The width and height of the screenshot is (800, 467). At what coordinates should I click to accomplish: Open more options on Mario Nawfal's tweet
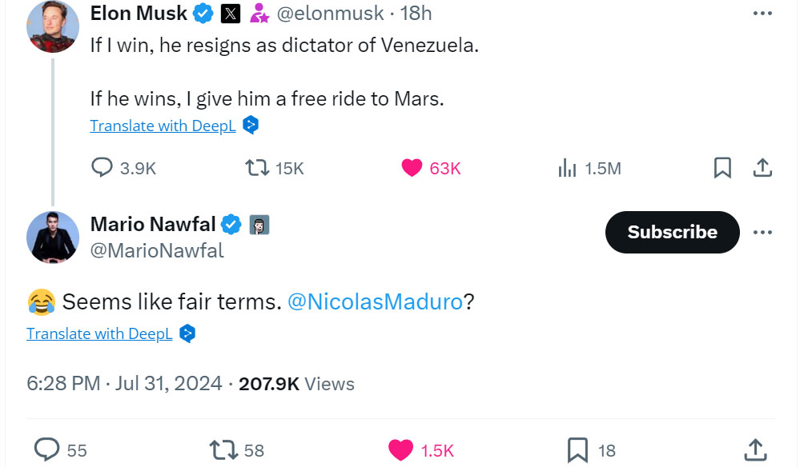click(x=763, y=232)
